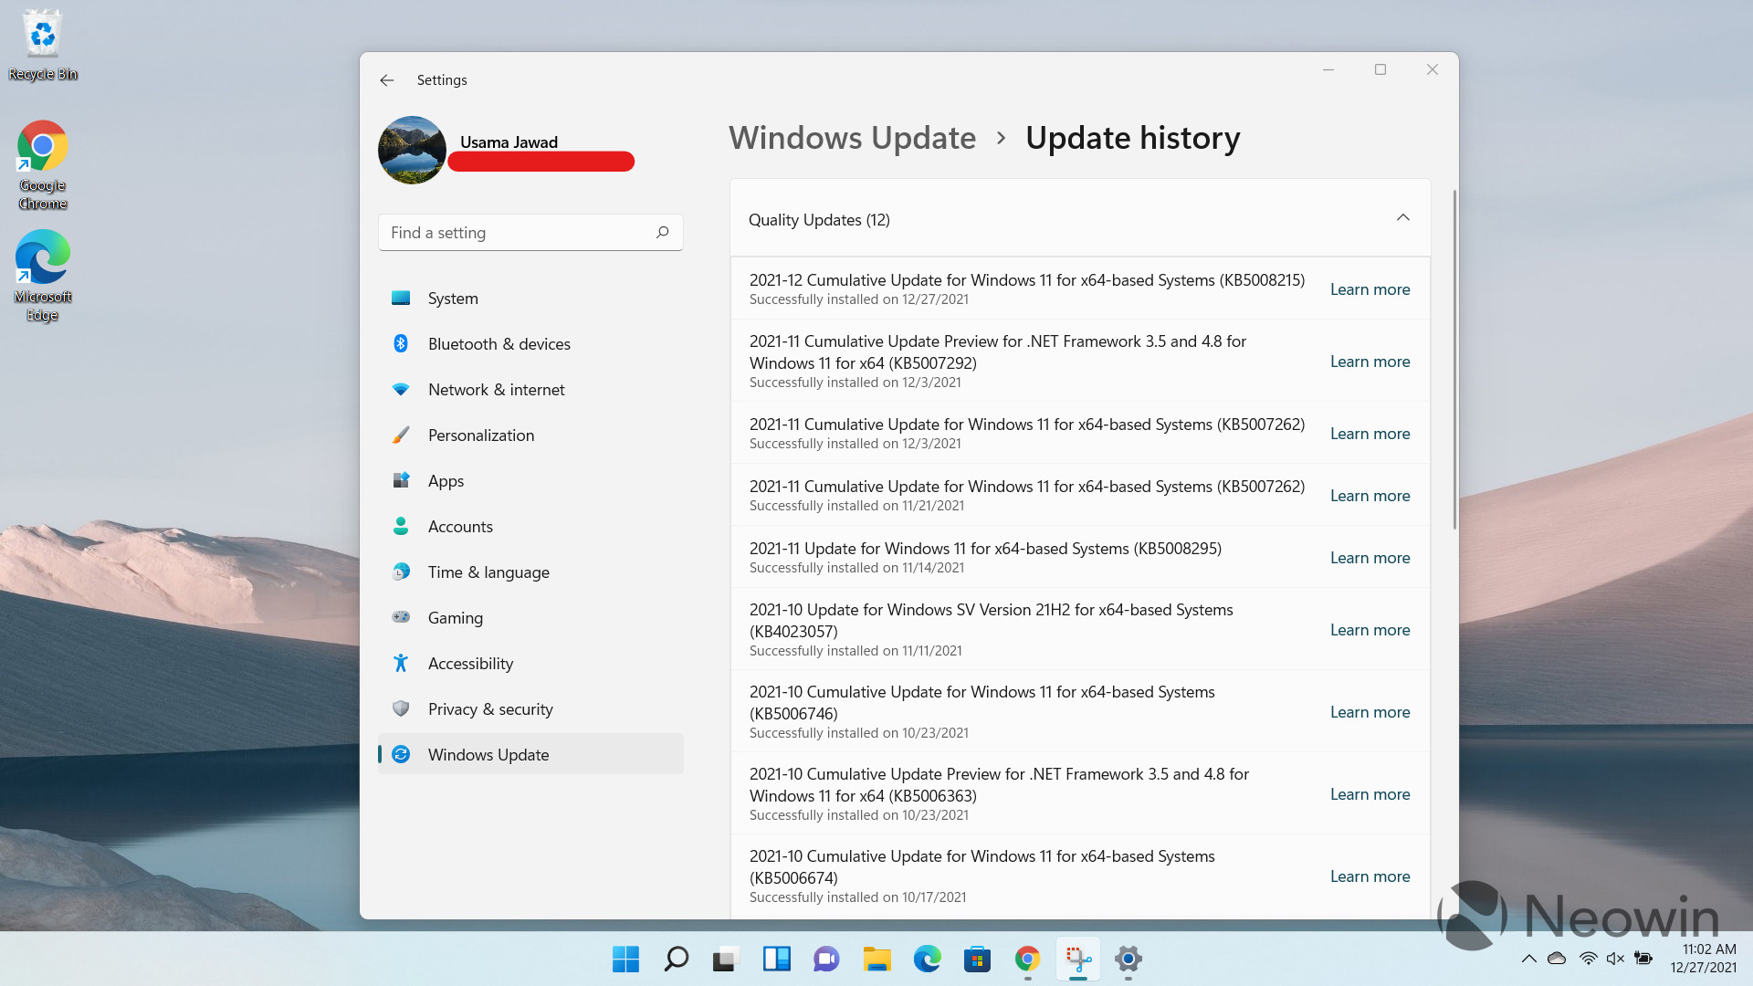Collapse the Quality Updates section
Viewport: 1753px width, 986px height.
1402,218
